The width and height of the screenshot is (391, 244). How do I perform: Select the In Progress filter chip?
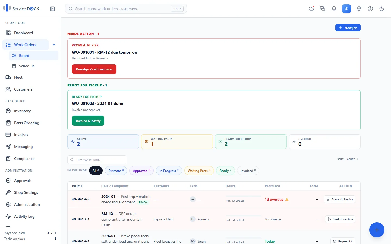point(169,171)
